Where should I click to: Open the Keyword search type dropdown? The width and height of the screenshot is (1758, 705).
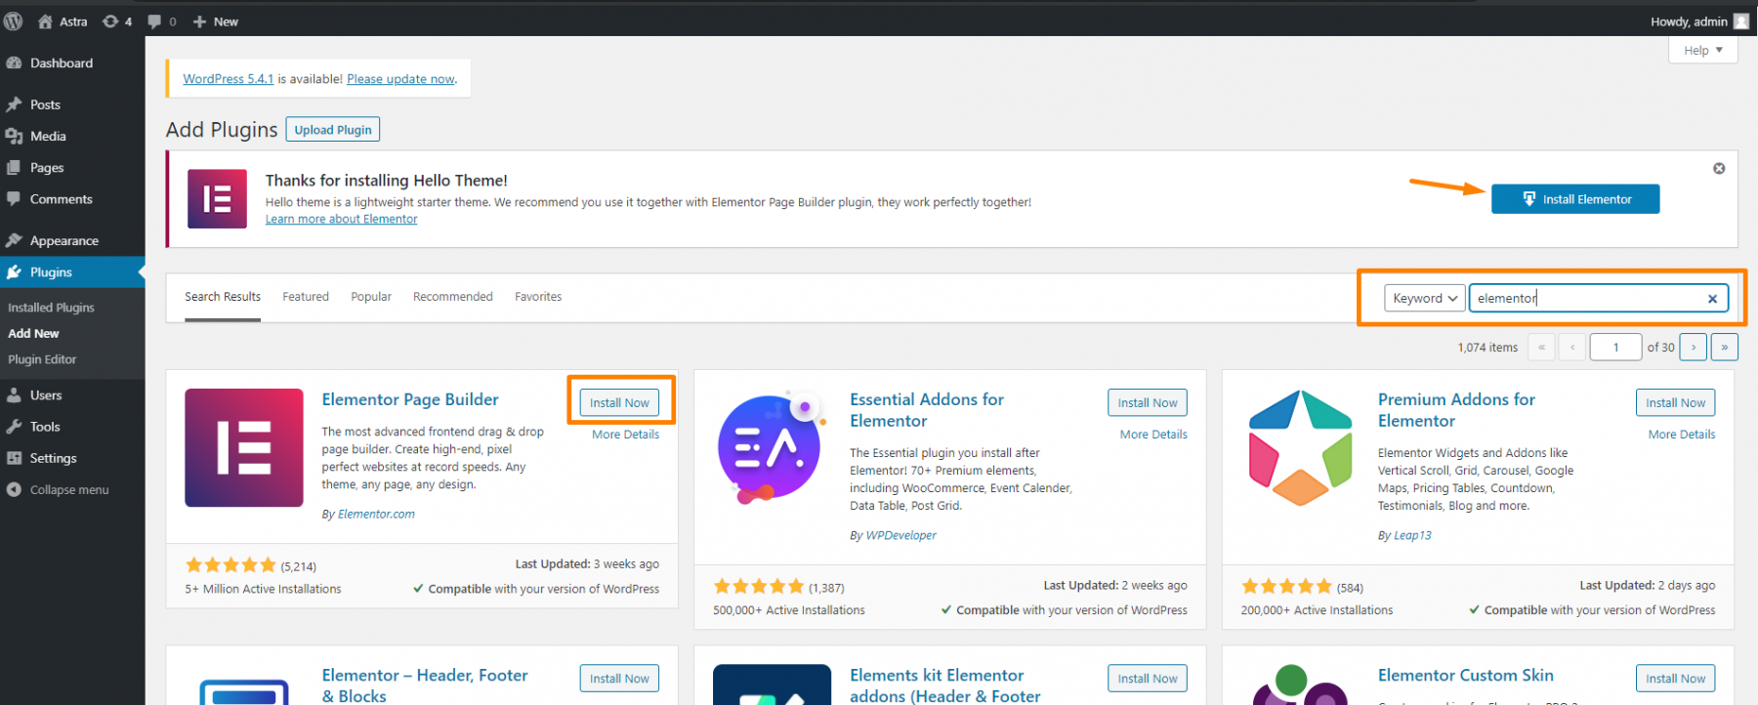pos(1424,298)
